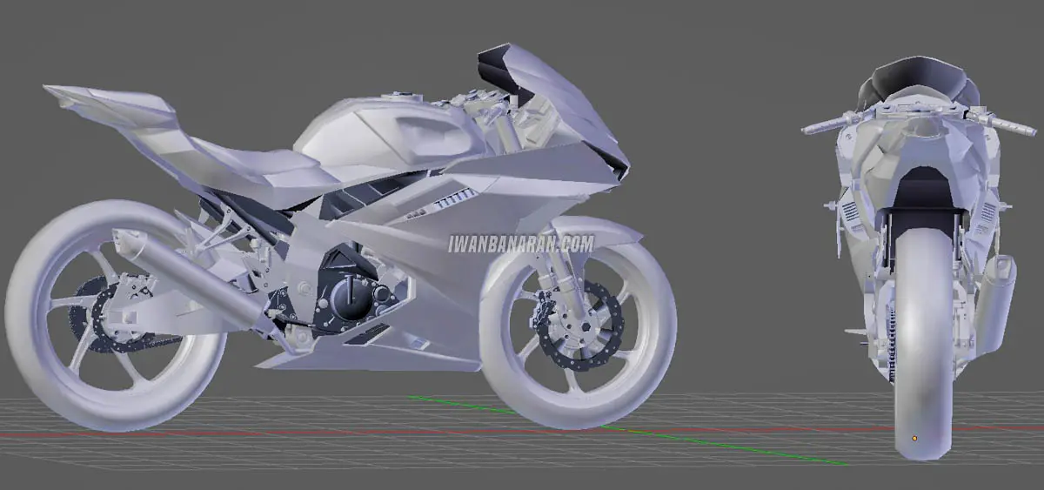Select the orange origin point on front tire
The width and height of the screenshot is (1044, 490).
(914, 438)
